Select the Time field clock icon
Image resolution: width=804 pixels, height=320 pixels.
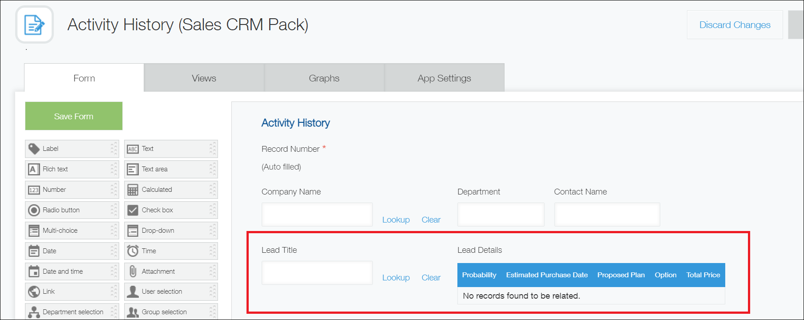pos(133,251)
